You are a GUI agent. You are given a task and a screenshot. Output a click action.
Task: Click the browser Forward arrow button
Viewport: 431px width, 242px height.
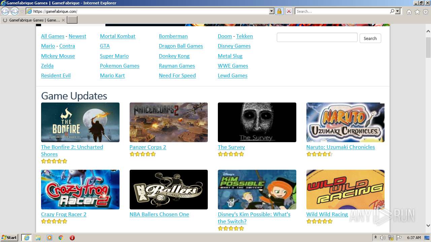point(14,11)
